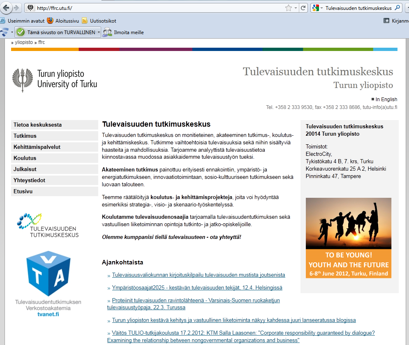Open the Yhteystiedot menu item
The image size is (409, 345).
click(x=55, y=180)
